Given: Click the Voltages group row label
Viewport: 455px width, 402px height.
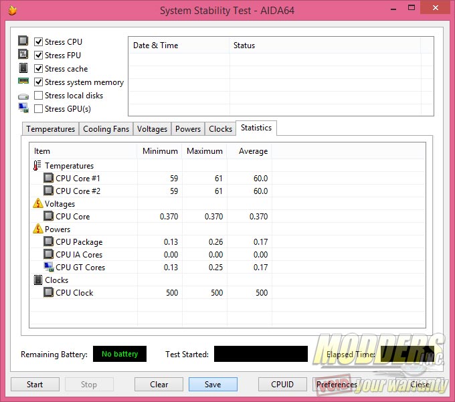Looking at the screenshot, I should [60, 204].
